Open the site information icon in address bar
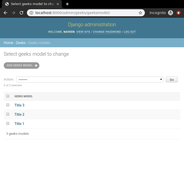Screen dimensions: 184x169 (x=31, y=13)
